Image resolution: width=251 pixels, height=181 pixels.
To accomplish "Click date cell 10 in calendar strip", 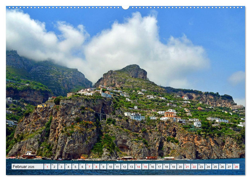I will point(110,167).
